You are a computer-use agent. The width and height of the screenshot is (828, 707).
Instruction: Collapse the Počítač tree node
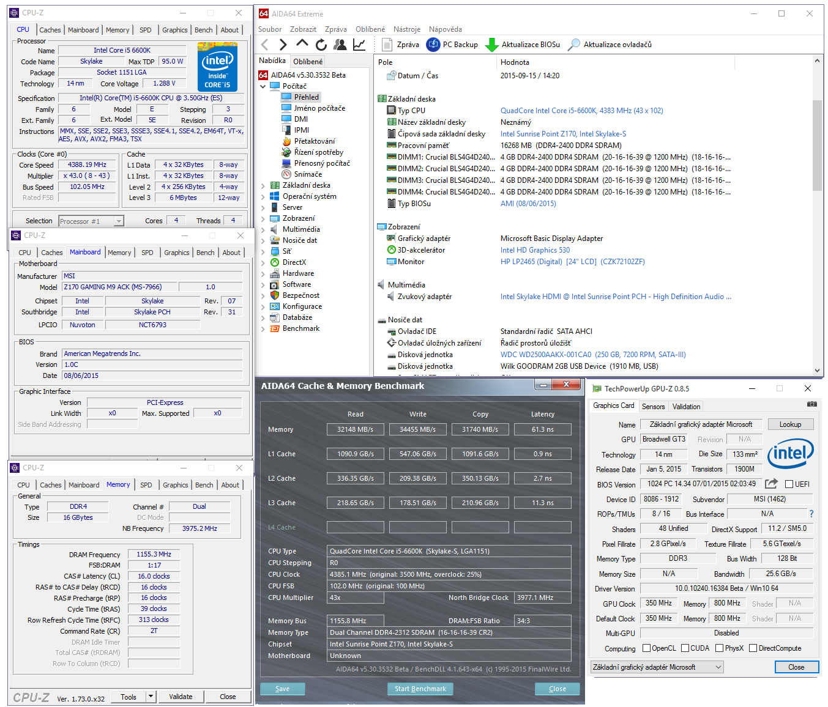(263, 86)
